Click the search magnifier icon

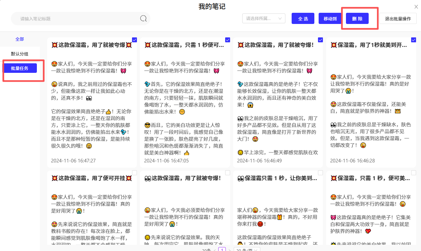[x=143, y=19]
